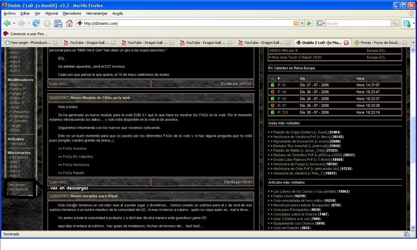Image resolution: width=417 pixels, height=250 pixels.
Task: Follow the FAQs Asesina link
Action: point(75,149)
